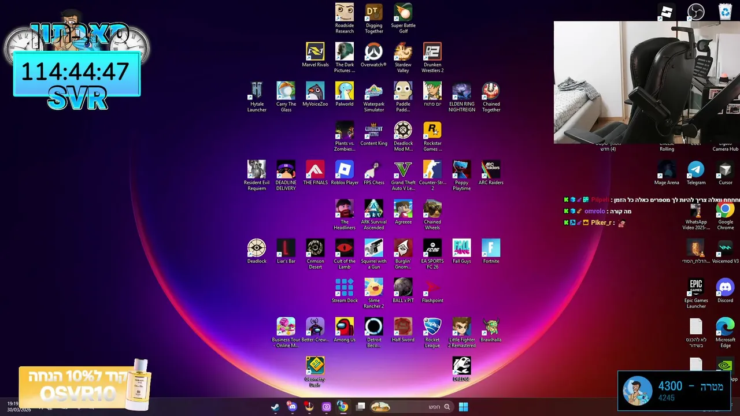Select the ARC Raiders desktop icon

pos(491,169)
